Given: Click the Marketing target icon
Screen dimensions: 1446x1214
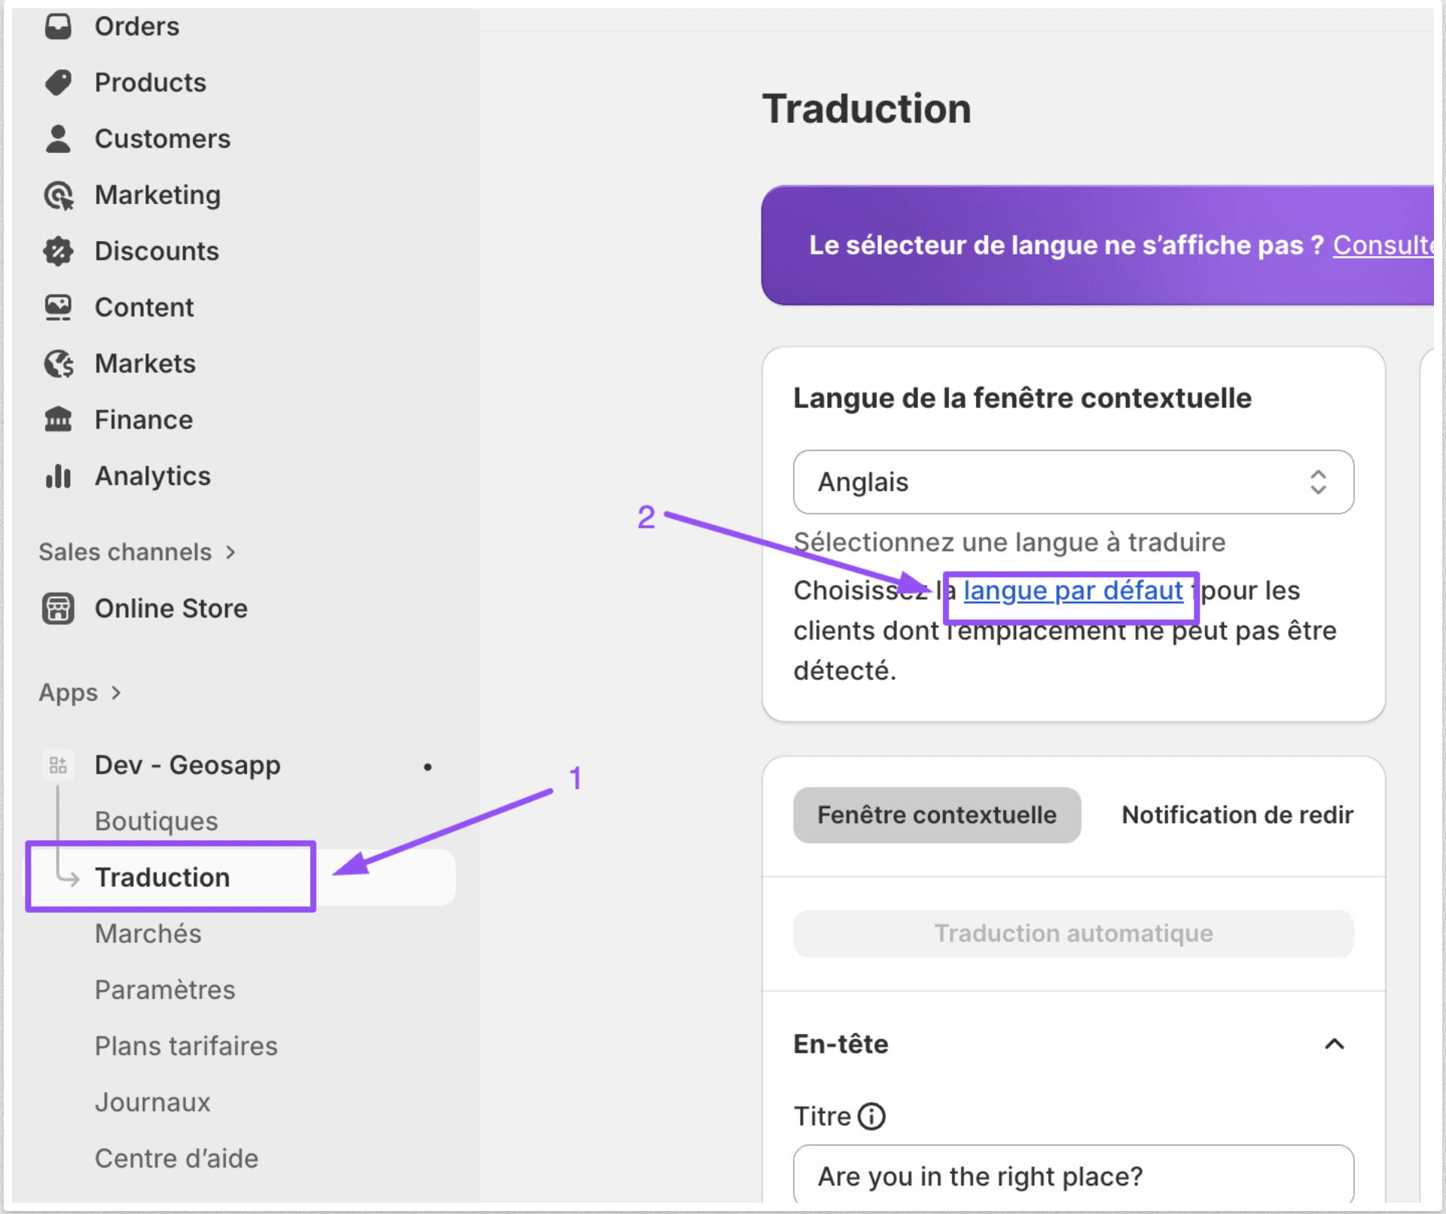Looking at the screenshot, I should coord(58,195).
